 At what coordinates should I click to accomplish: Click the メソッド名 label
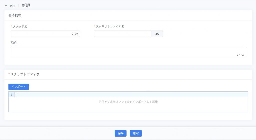point(20,26)
